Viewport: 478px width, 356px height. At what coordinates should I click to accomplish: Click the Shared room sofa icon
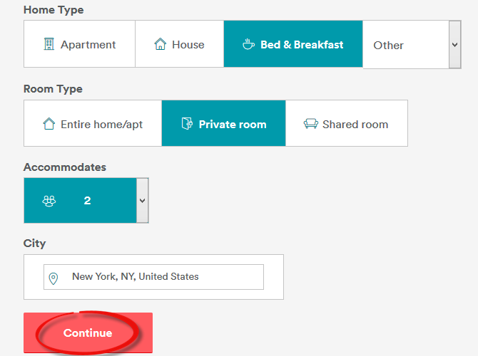click(x=310, y=124)
